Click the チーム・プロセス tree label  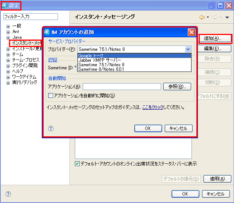point(26,60)
